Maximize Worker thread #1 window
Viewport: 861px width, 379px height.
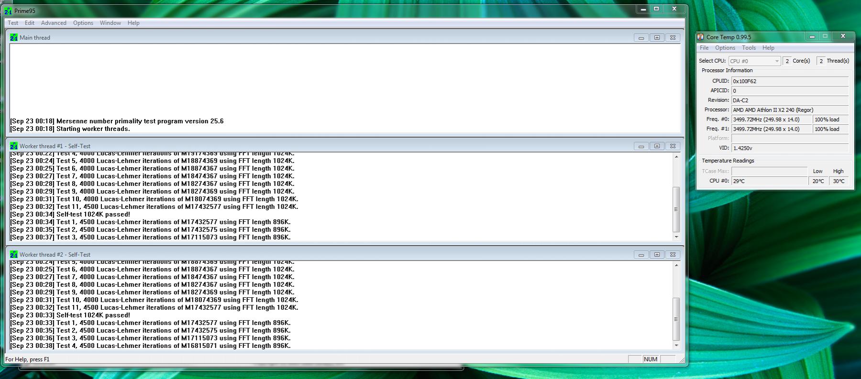pos(657,146)
